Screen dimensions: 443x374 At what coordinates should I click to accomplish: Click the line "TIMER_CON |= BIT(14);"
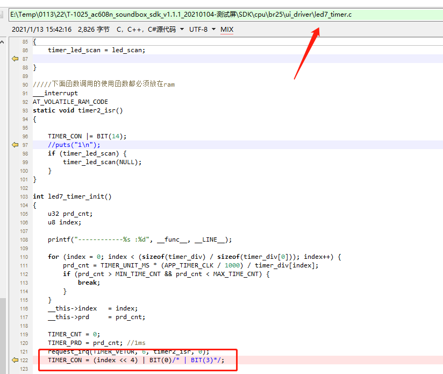[87, 136]
